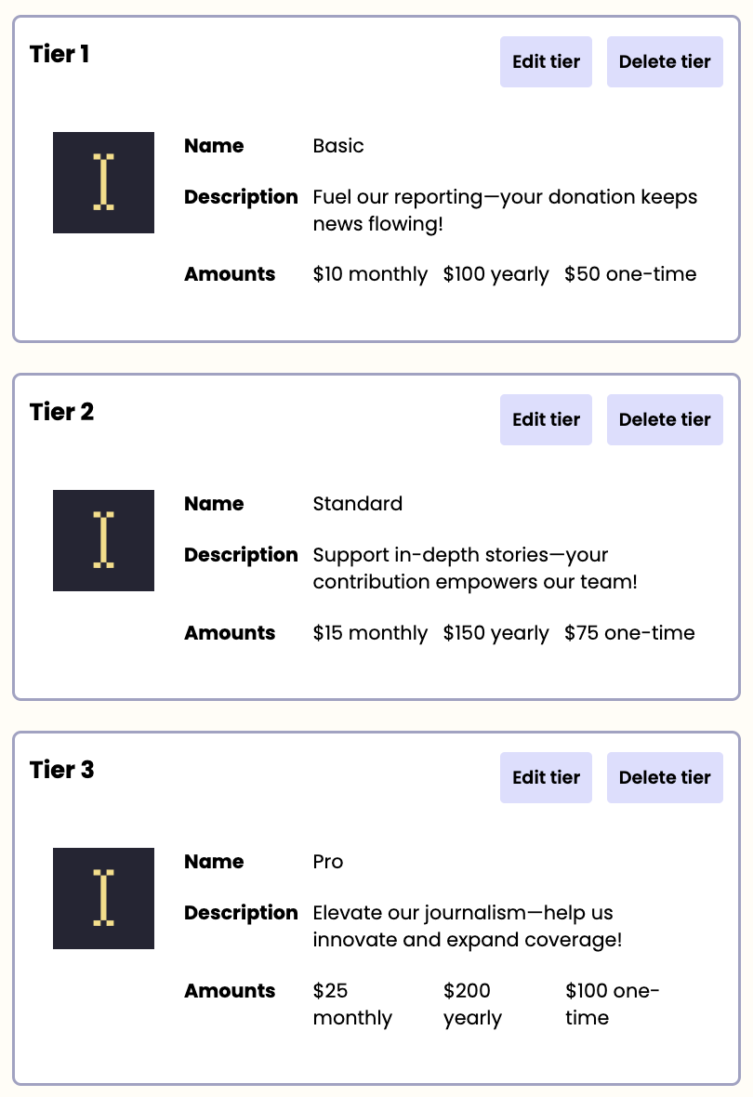
Task: Click the "Basic" tier name value
Action: coord(338,146)
